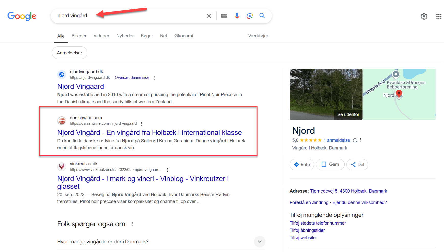Open more options for njordvingaard.dk result

155,78
